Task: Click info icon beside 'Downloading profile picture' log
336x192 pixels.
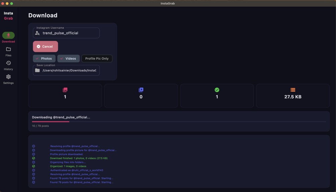Action: tap(34, 150)
